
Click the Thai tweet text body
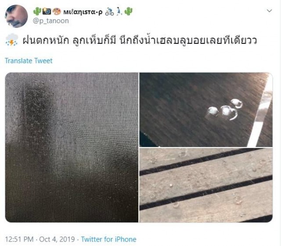(140, 40)
